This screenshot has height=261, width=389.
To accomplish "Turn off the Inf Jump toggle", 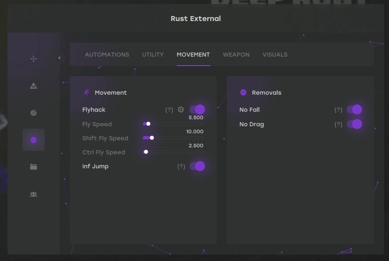I will pos(197,166).
